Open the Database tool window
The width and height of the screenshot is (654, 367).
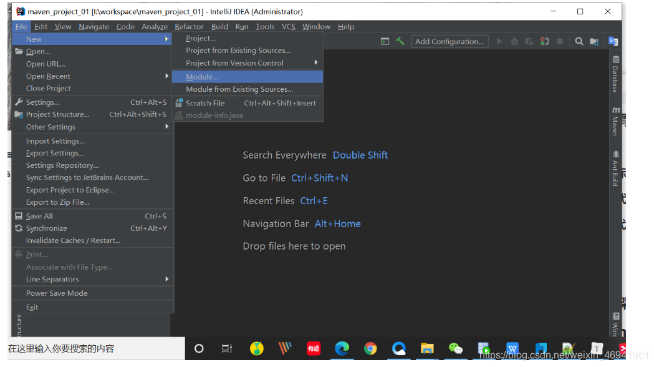pos(615,74)
